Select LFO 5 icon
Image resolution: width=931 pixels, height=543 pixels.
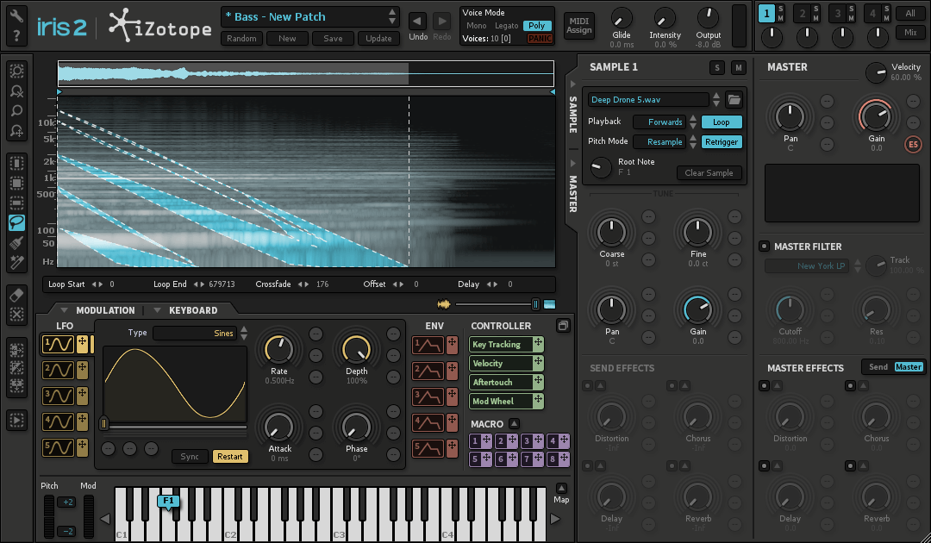tap(58, 447)
